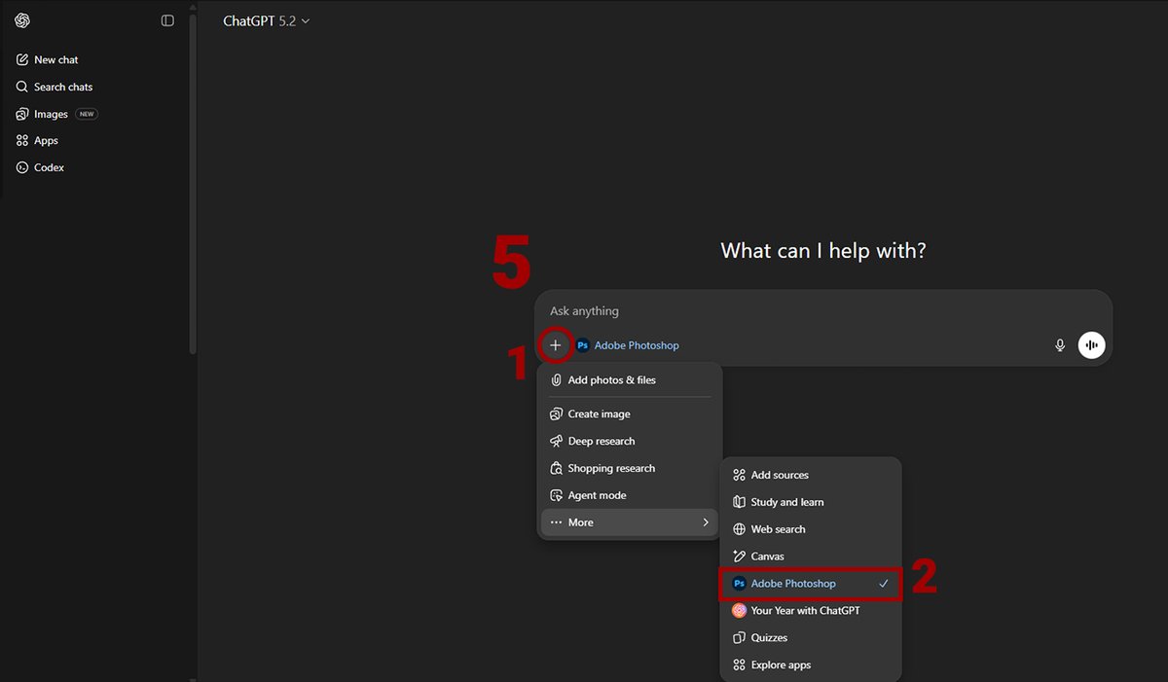This screenshot has width=1168, height=682.
Task: Enable Agent mode
Action: coord(630,496)
